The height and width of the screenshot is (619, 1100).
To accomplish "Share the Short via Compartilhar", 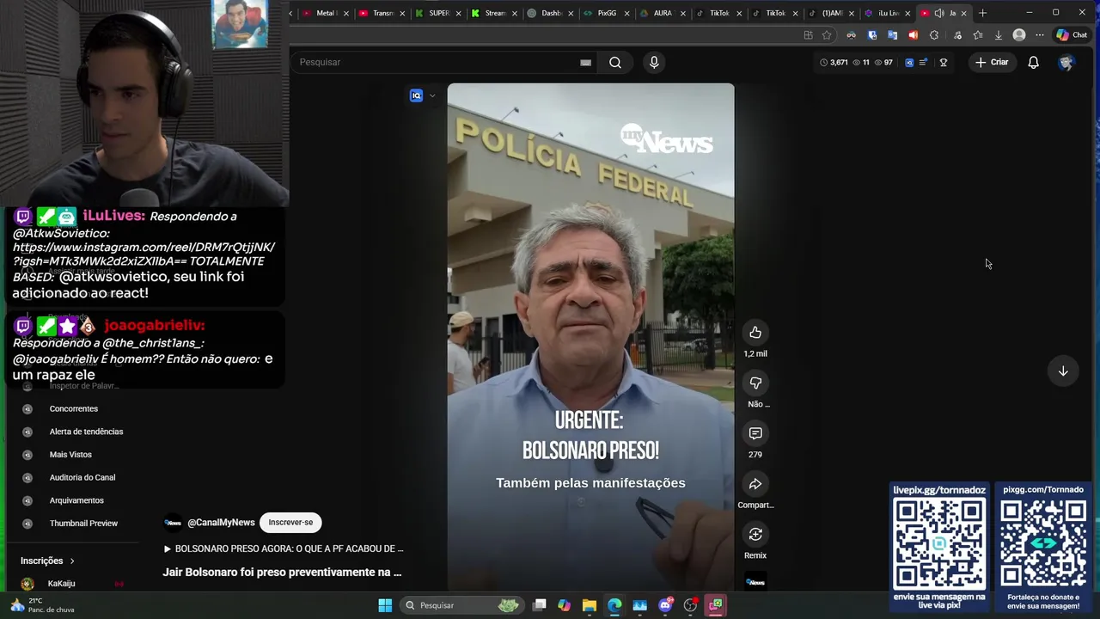I will click(755, 484).
